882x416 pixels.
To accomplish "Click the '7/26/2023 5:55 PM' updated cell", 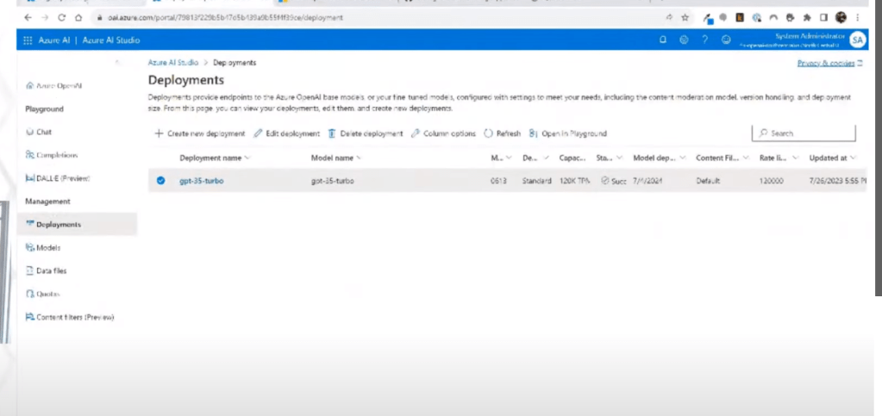I will (837, 181).
